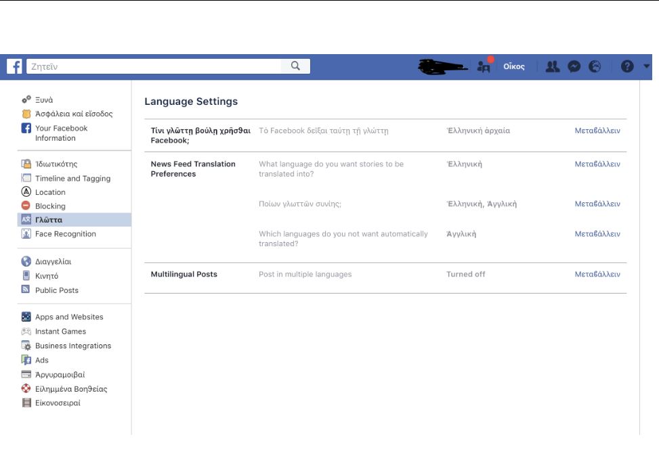
Task: Open Face Recognition settings
Action: (65, 234)
